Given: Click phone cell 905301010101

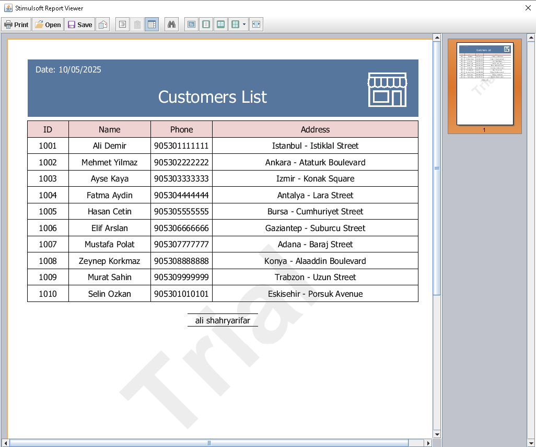Looking at the screenshot, I should tap(181, 294).
